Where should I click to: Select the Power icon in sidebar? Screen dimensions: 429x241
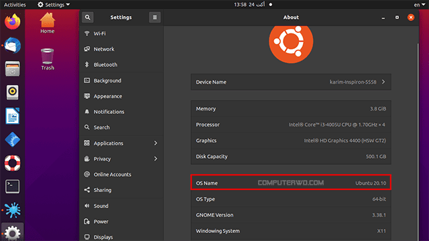(x=87, y=222)
